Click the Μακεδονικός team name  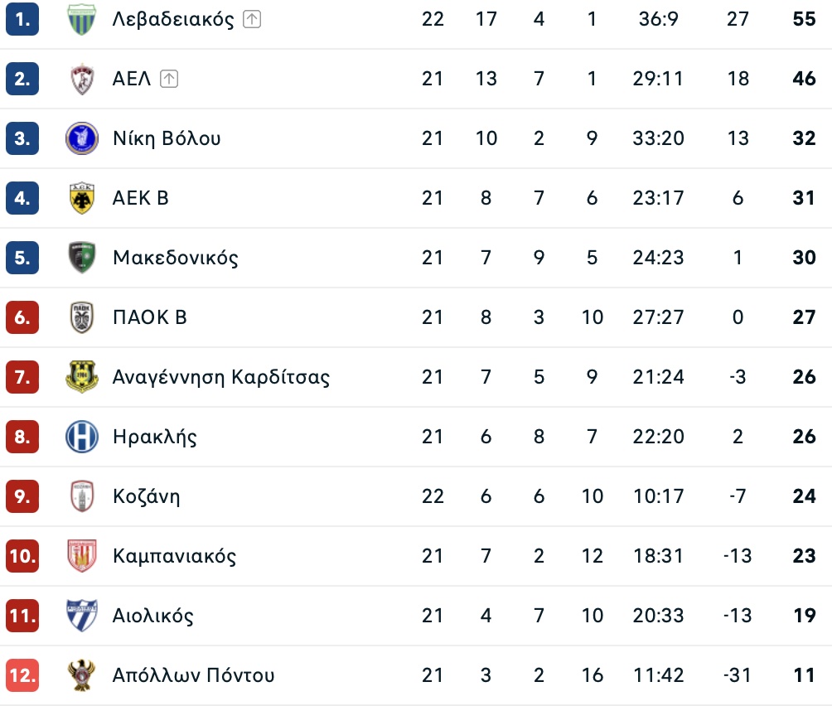(176, 258)
